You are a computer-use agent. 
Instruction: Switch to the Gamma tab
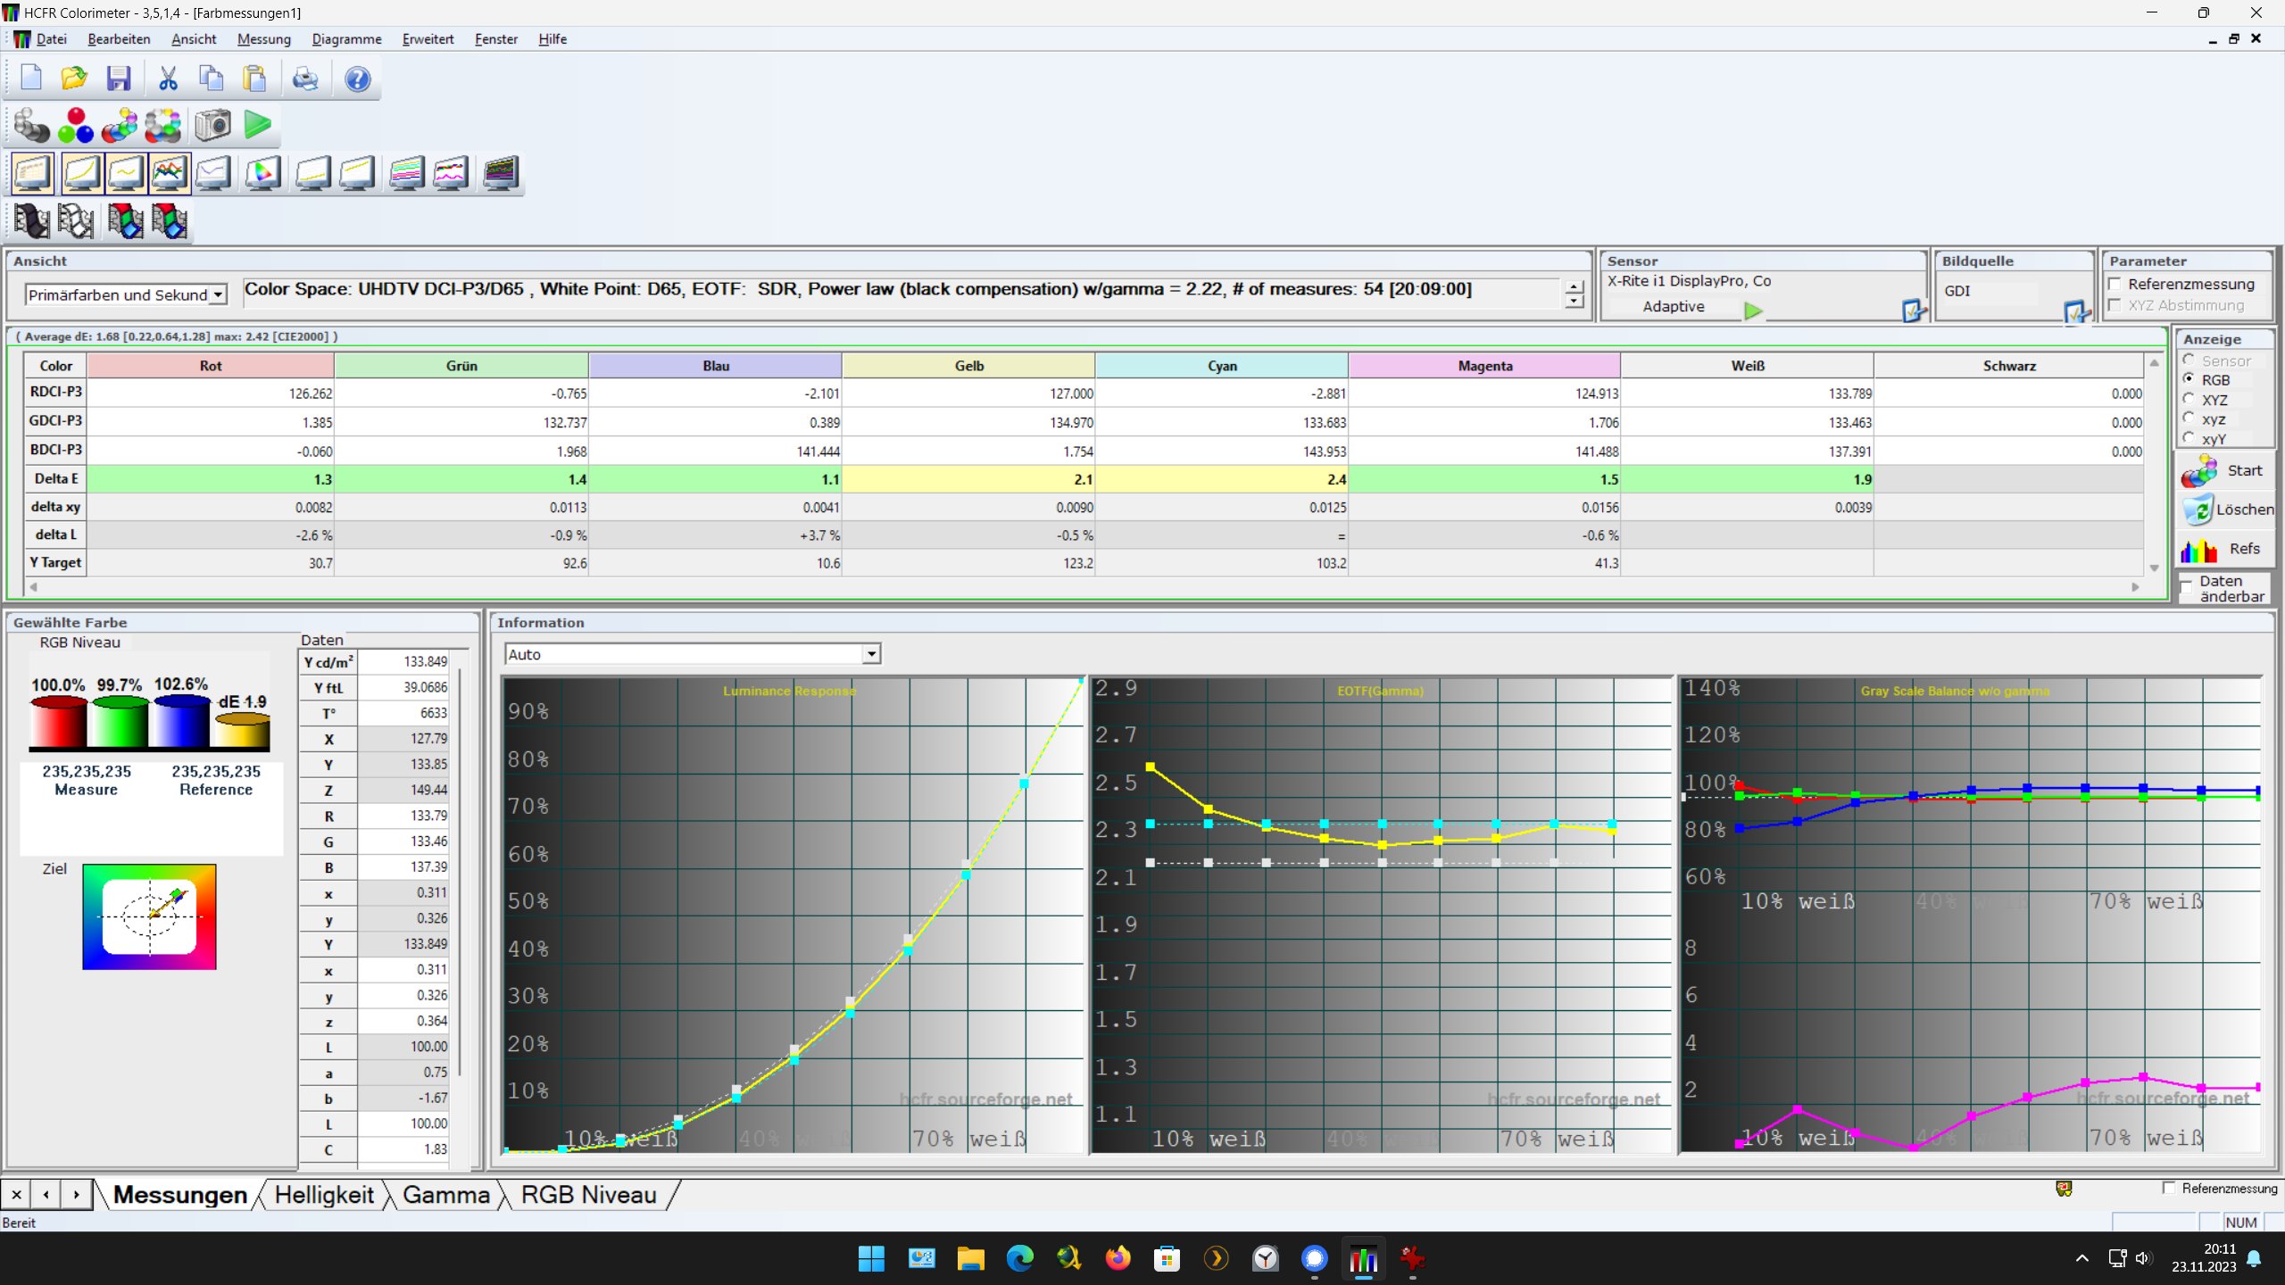tap(445, 1195)
